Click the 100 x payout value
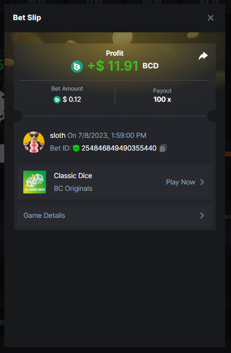The height and width of the screenshot is (353, 231). pyautogui.click(x=162, y=99)
